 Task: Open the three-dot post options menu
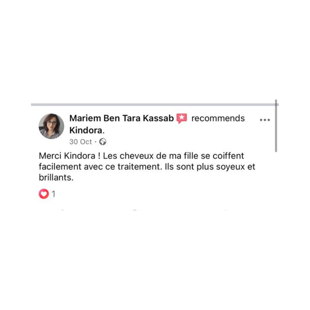[x=265, y=120]
